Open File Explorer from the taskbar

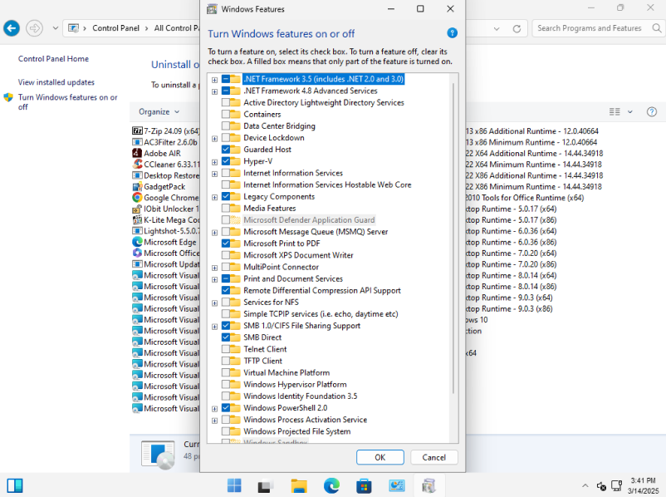[x=299, y=485]
